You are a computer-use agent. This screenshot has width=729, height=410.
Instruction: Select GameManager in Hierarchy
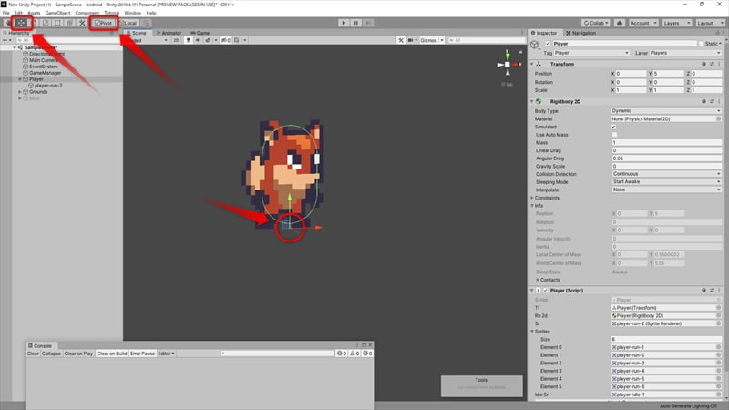pyautogui.click(x=45, y=73)
